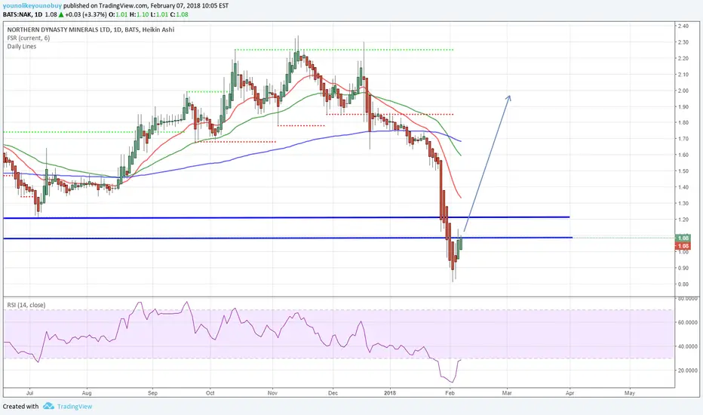Click the TradingView cloud logo icon

[48, 406]
